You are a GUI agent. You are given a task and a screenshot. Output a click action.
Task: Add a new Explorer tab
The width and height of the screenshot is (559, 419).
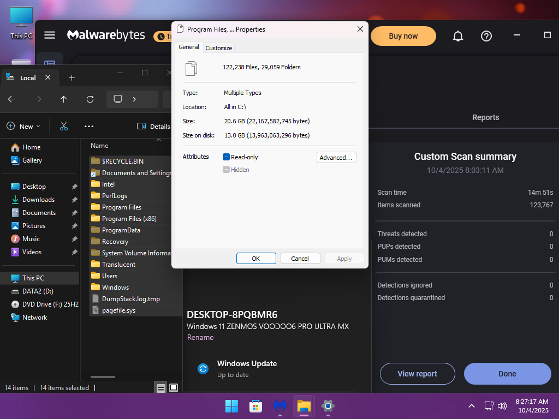click(x=72, y=77)
